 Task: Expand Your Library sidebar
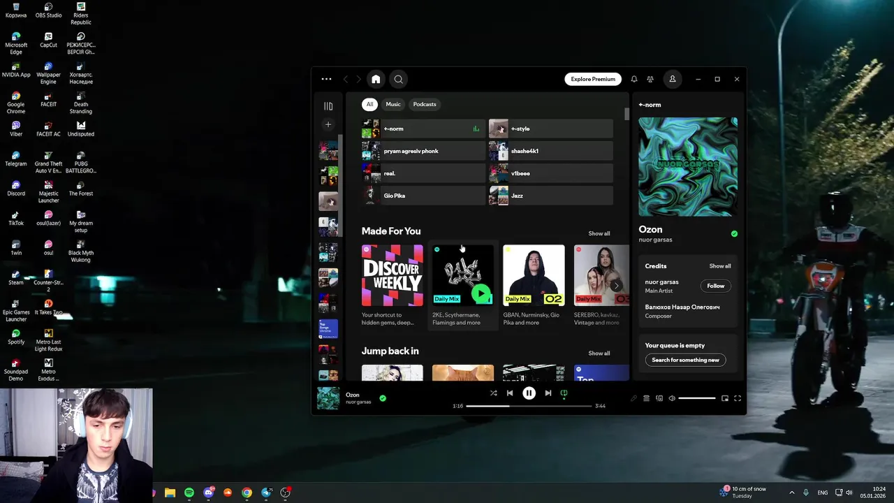tap(328, 106)
